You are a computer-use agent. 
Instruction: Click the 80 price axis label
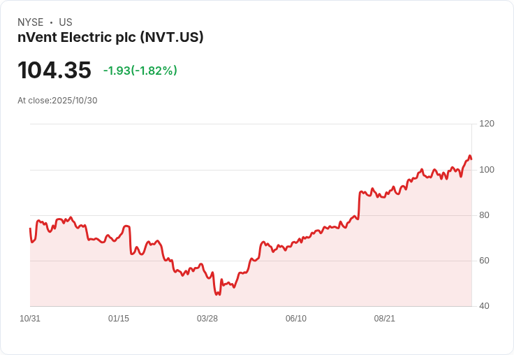[484, 215]
